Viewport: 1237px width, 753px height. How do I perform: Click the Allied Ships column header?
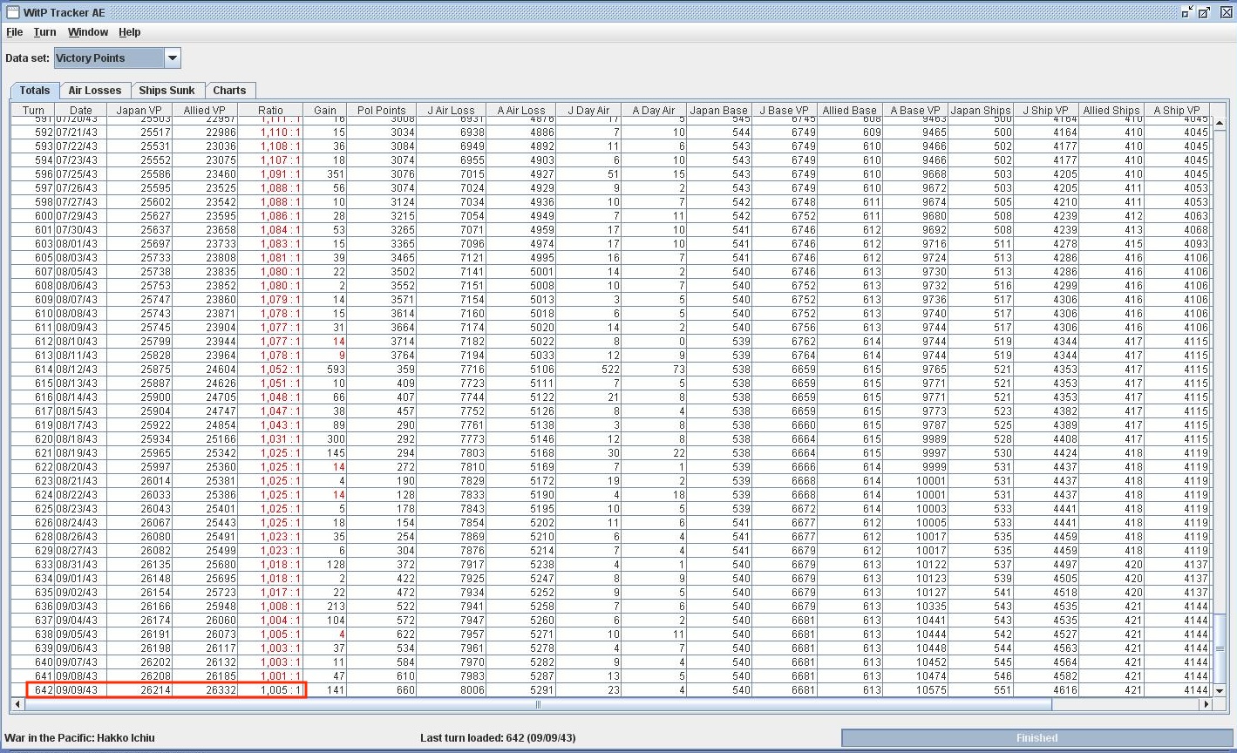click(1111, 111)
